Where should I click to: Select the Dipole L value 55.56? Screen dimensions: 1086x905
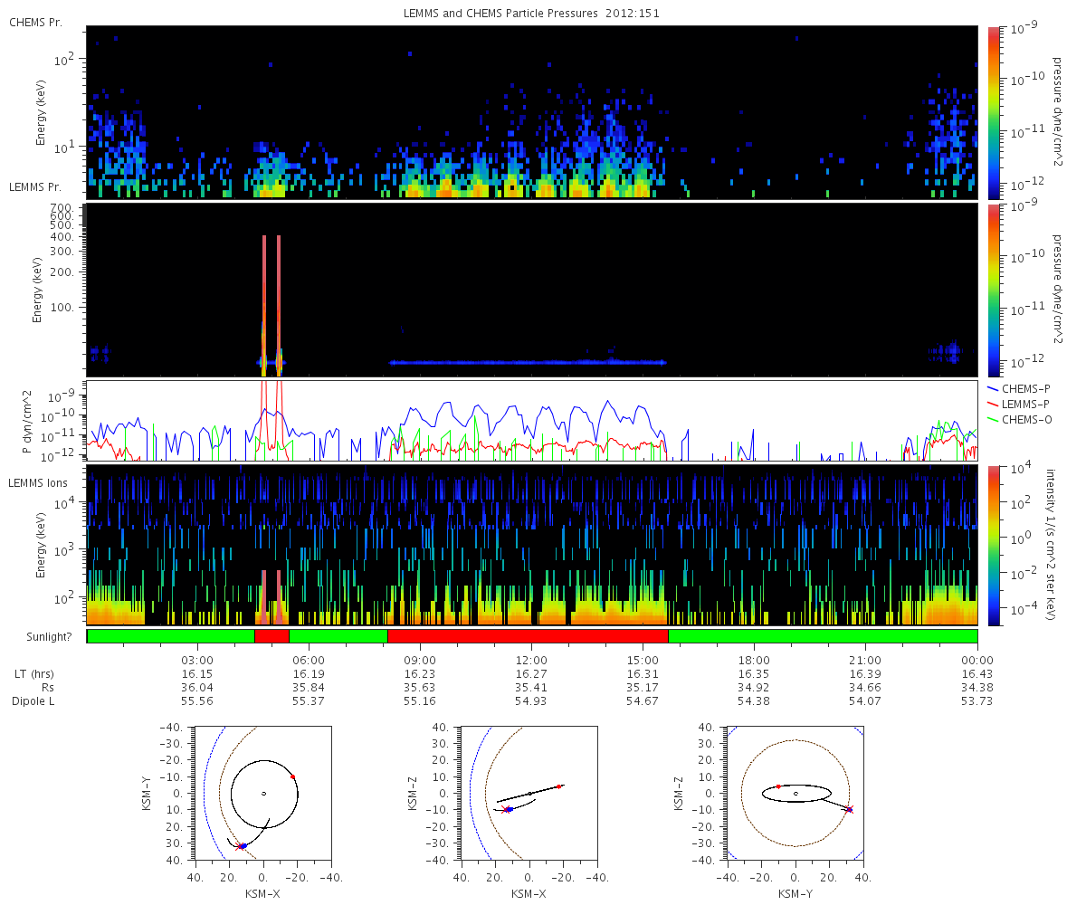tap(197, 701)
